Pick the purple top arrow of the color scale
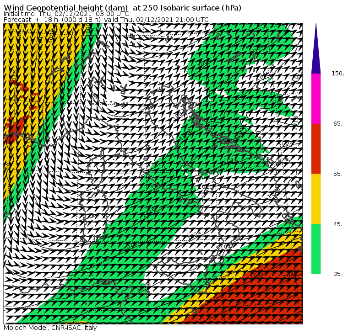 point(316,48)
